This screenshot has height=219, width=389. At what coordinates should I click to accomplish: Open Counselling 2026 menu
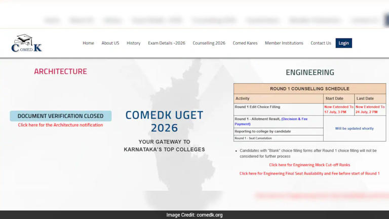pyautogui.click(x=209, y=43)
